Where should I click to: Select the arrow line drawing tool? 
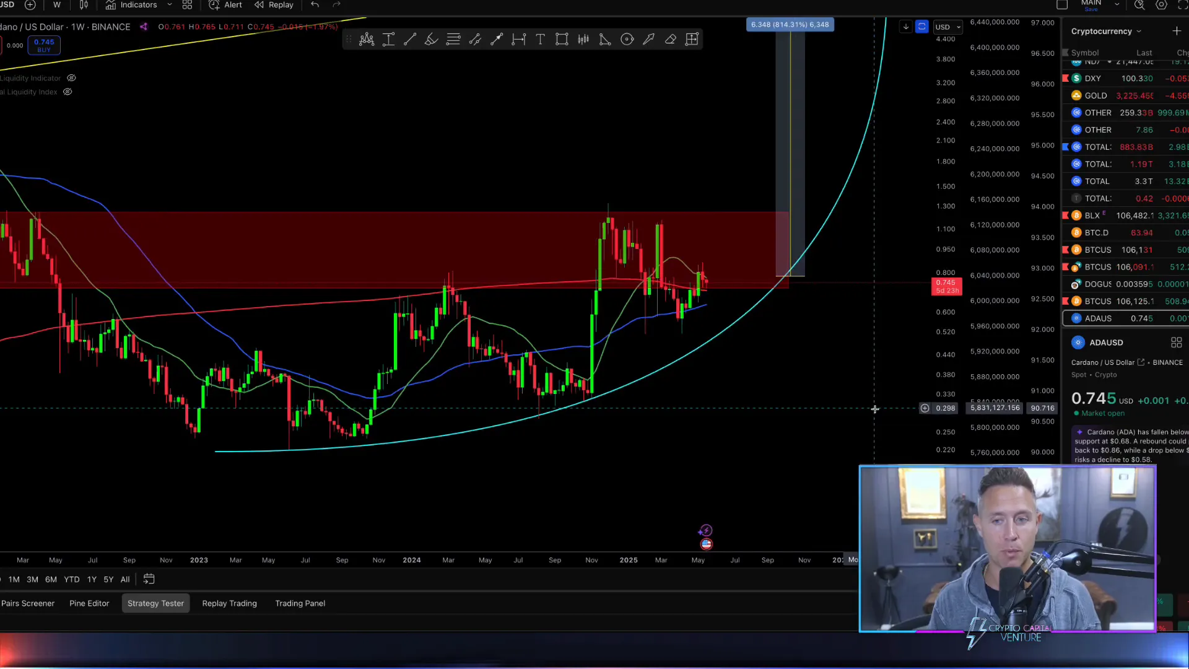497,40
